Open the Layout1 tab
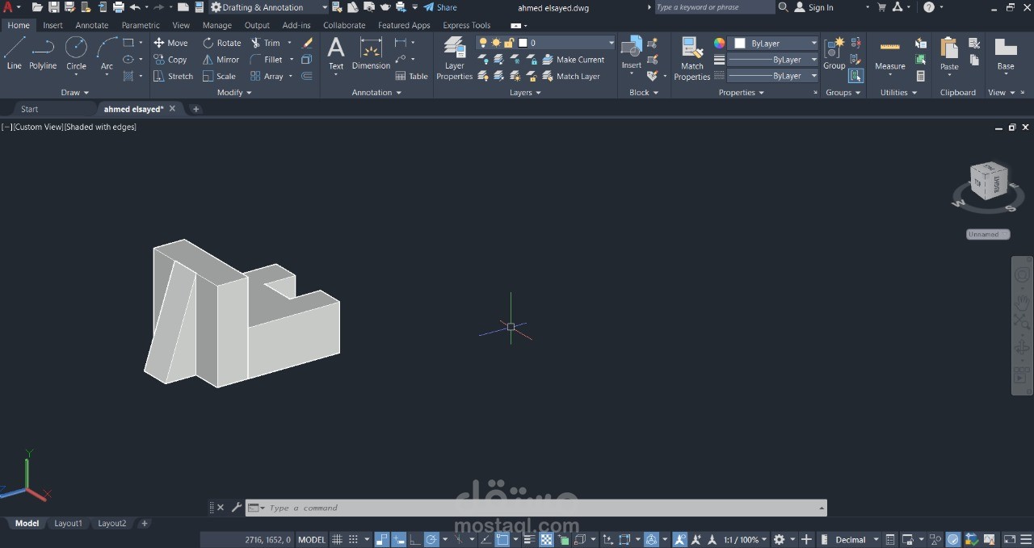This screenshot has width=1034, height=548. [68, 523]
